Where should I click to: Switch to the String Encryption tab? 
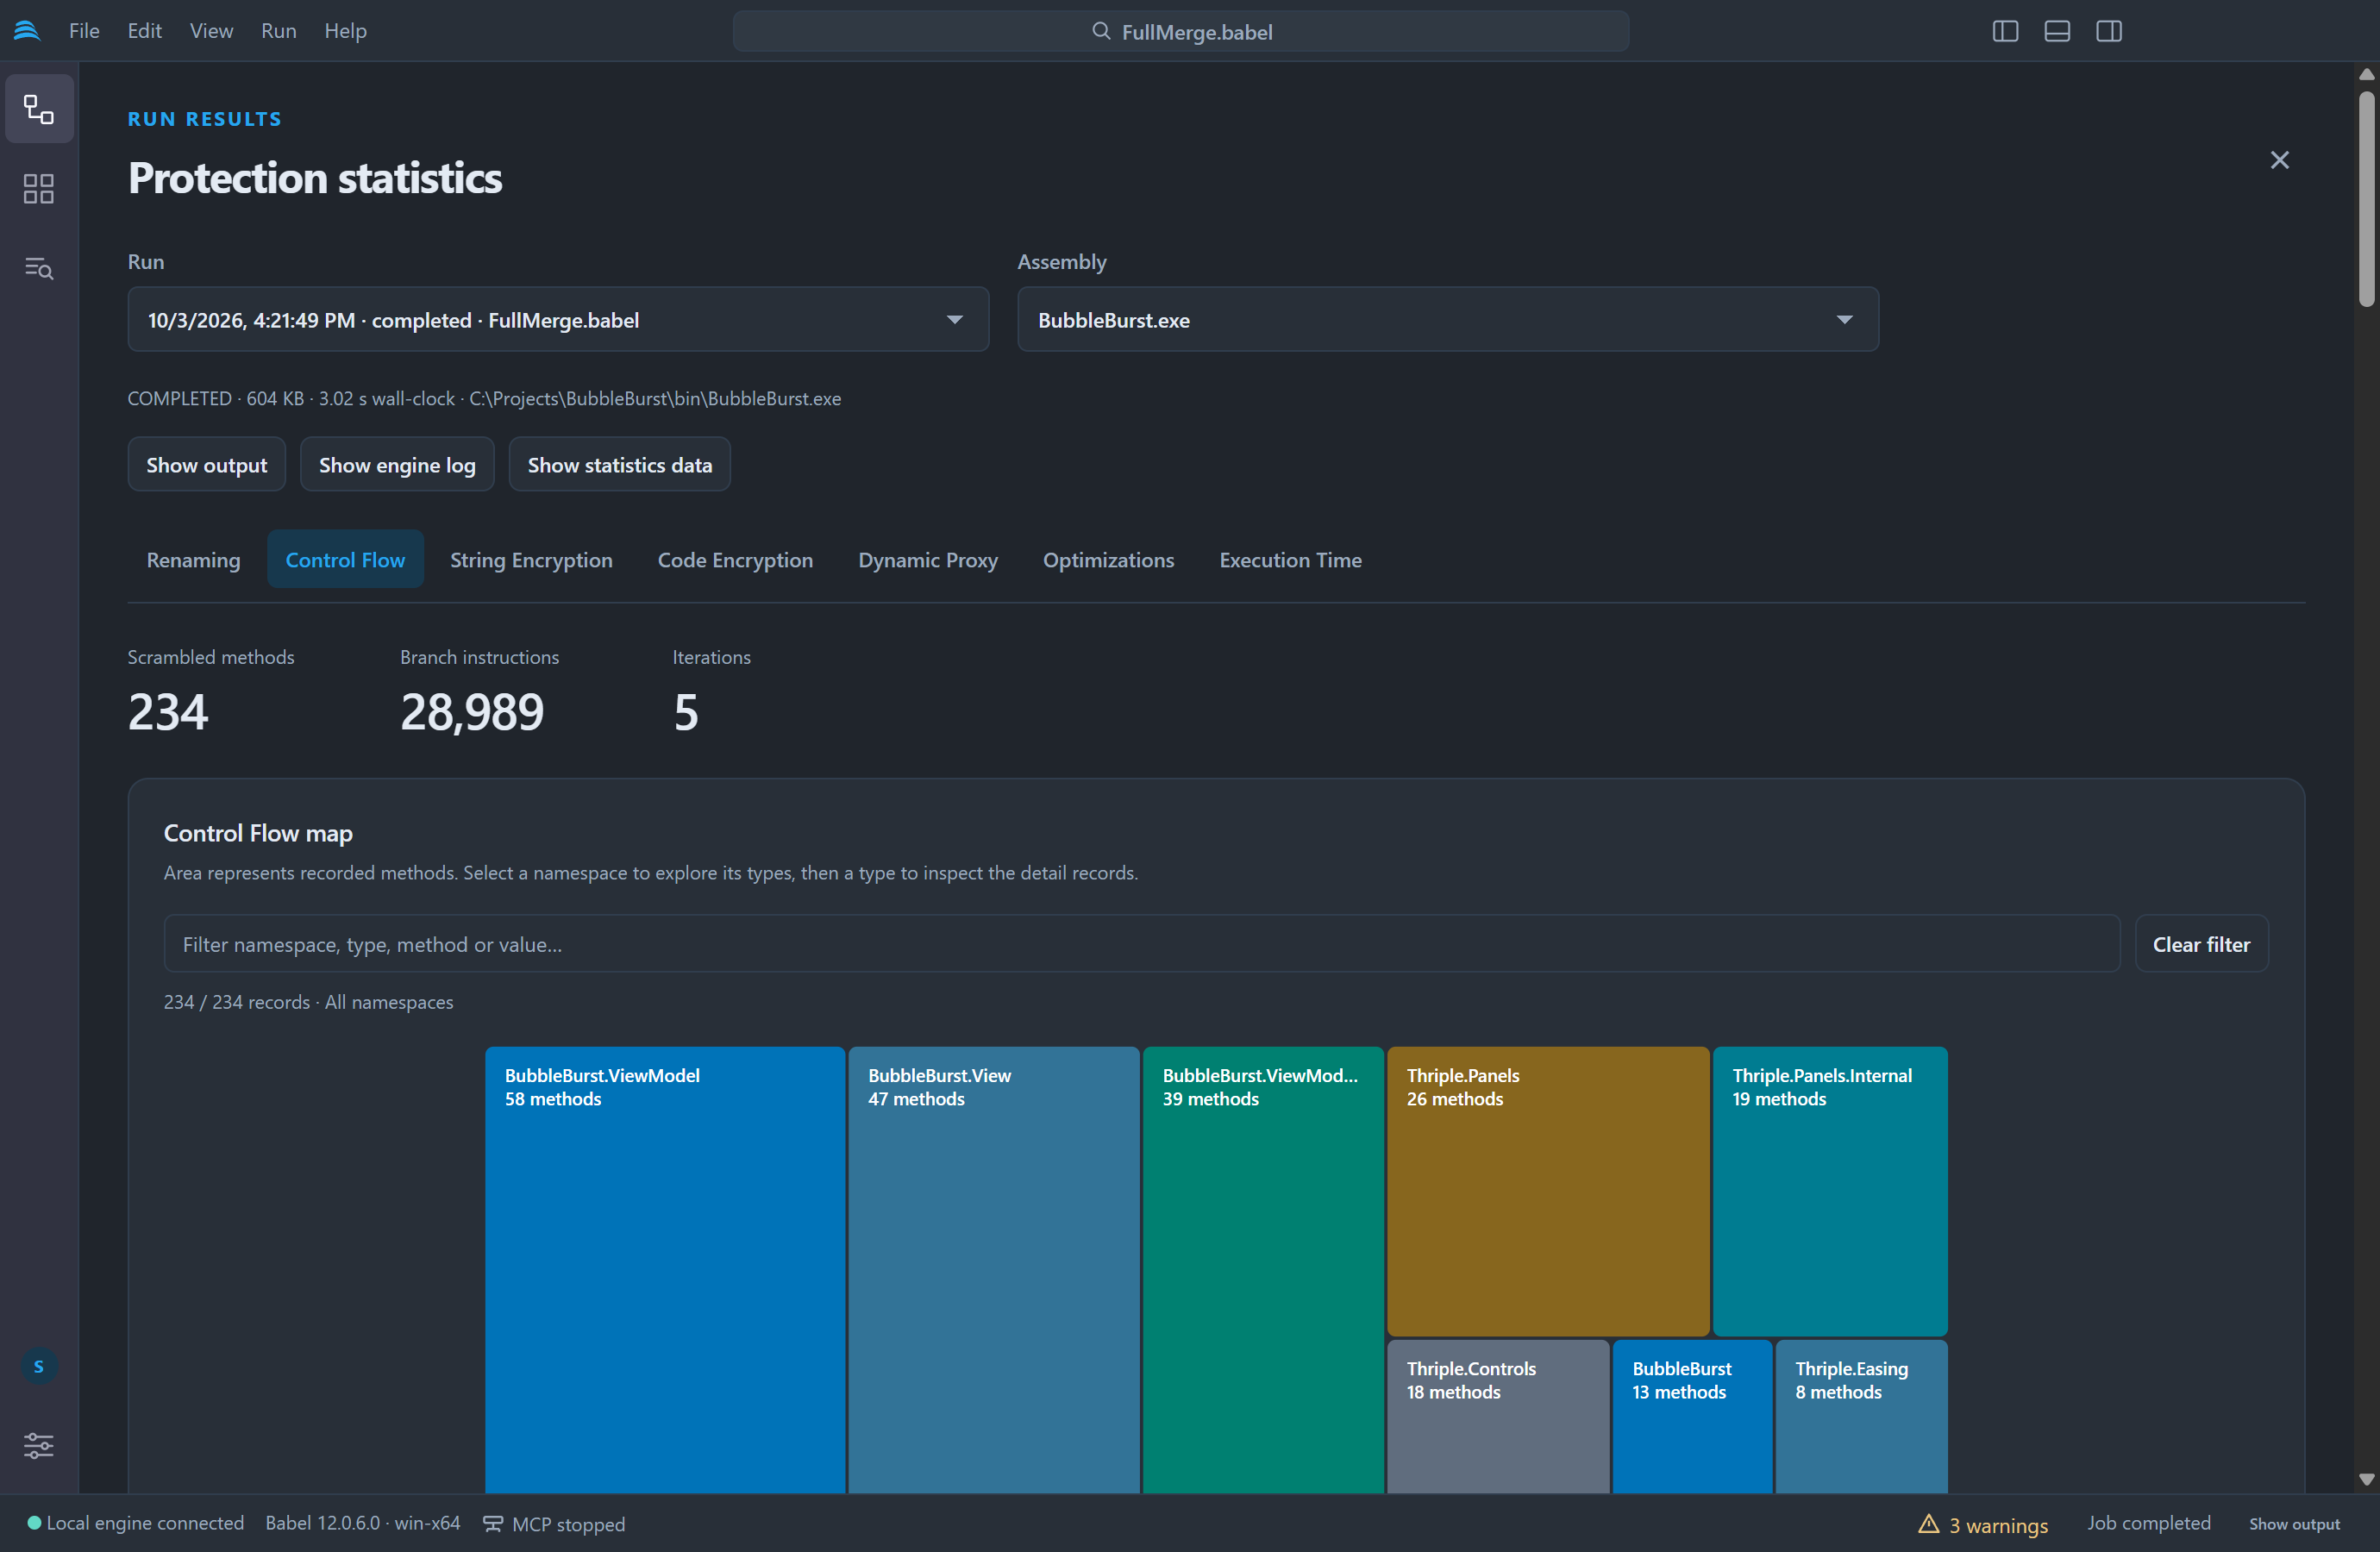tap(531, 560)
